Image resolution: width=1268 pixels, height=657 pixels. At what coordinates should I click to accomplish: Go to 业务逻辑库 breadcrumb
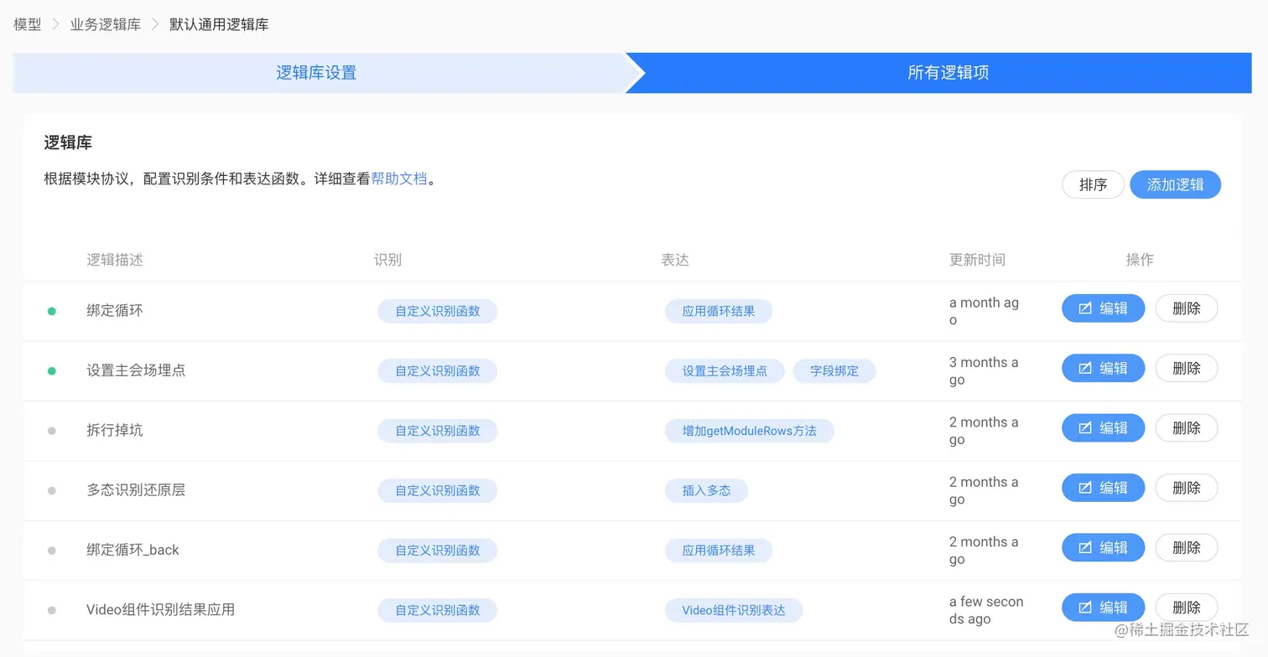[x=105, y=24]
